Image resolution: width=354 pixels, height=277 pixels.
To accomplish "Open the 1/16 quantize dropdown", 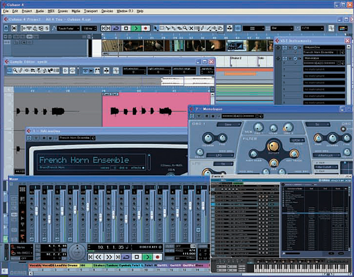I will [313, 28].
